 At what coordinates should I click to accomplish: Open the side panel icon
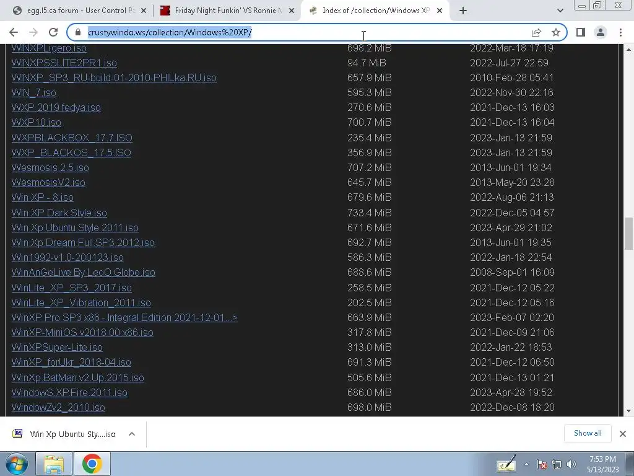581,32
